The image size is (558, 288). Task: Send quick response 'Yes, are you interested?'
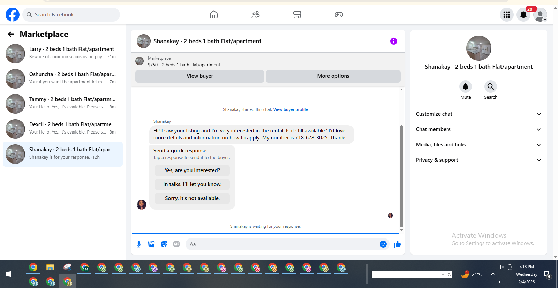pyautogui.click(x=192, y=170)
